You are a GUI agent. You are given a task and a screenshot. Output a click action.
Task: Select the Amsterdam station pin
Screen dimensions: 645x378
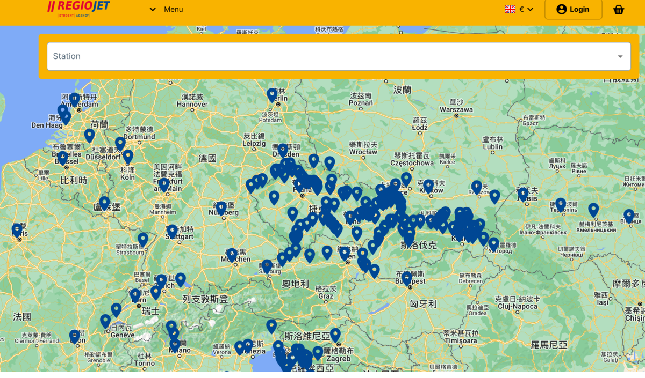[x=75, y=99]
